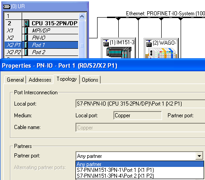Click the rack scrollbar up arrow
Viewport: 205px width, 180px height.
coord(82,16)
